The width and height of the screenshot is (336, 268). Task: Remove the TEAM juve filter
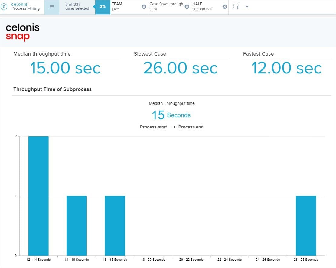click(x=144, y=7)
